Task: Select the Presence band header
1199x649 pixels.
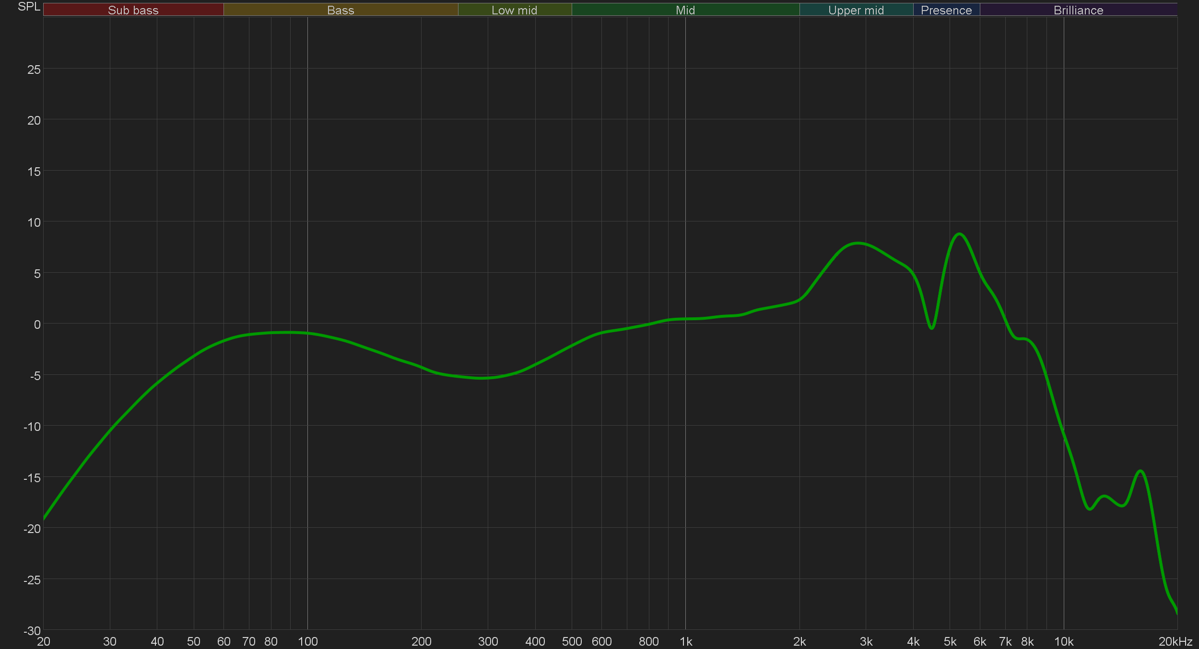Action: 946,10
